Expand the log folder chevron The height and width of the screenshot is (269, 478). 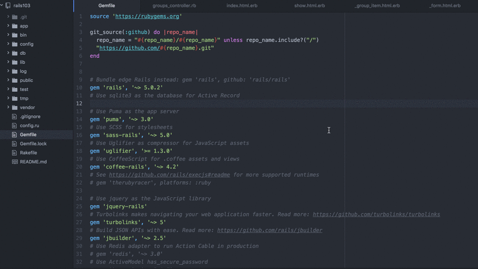pos(8,71)
